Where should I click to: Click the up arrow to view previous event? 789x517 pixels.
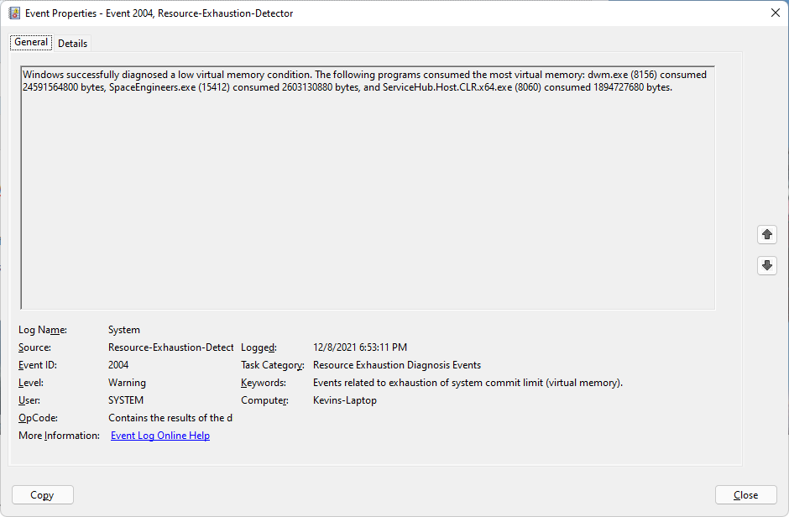coord(766,235)
